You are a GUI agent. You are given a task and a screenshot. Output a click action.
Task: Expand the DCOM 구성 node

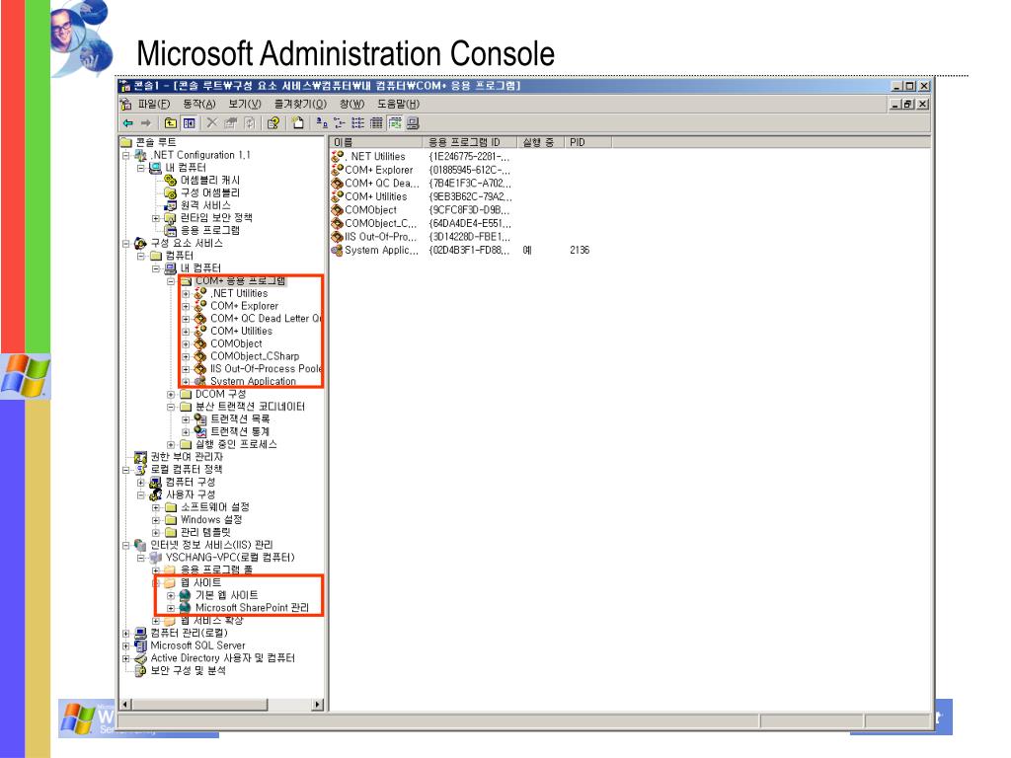click(171, 395)
